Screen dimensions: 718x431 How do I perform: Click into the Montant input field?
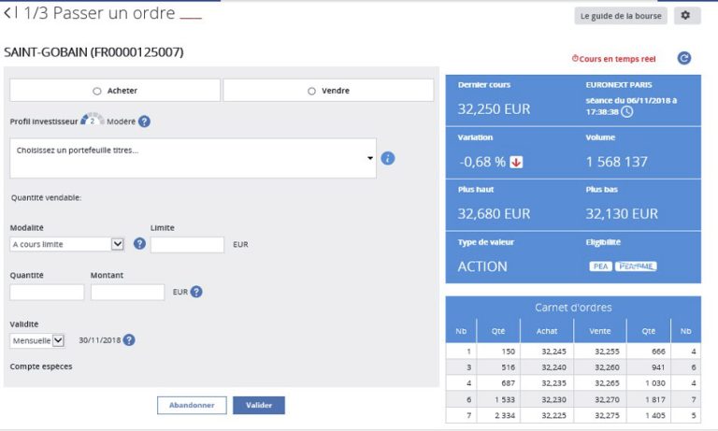[127, 293]
